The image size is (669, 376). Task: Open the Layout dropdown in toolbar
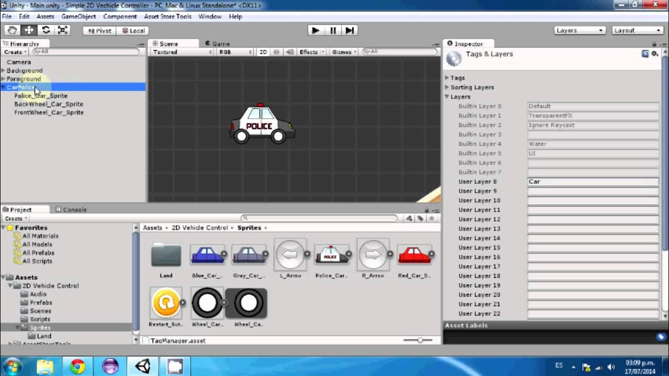point(637,30)
